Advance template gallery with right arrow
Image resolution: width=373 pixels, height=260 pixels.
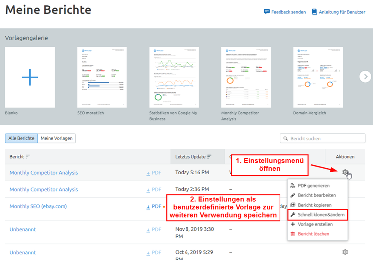pyautogui.click(x=365, y=77)
